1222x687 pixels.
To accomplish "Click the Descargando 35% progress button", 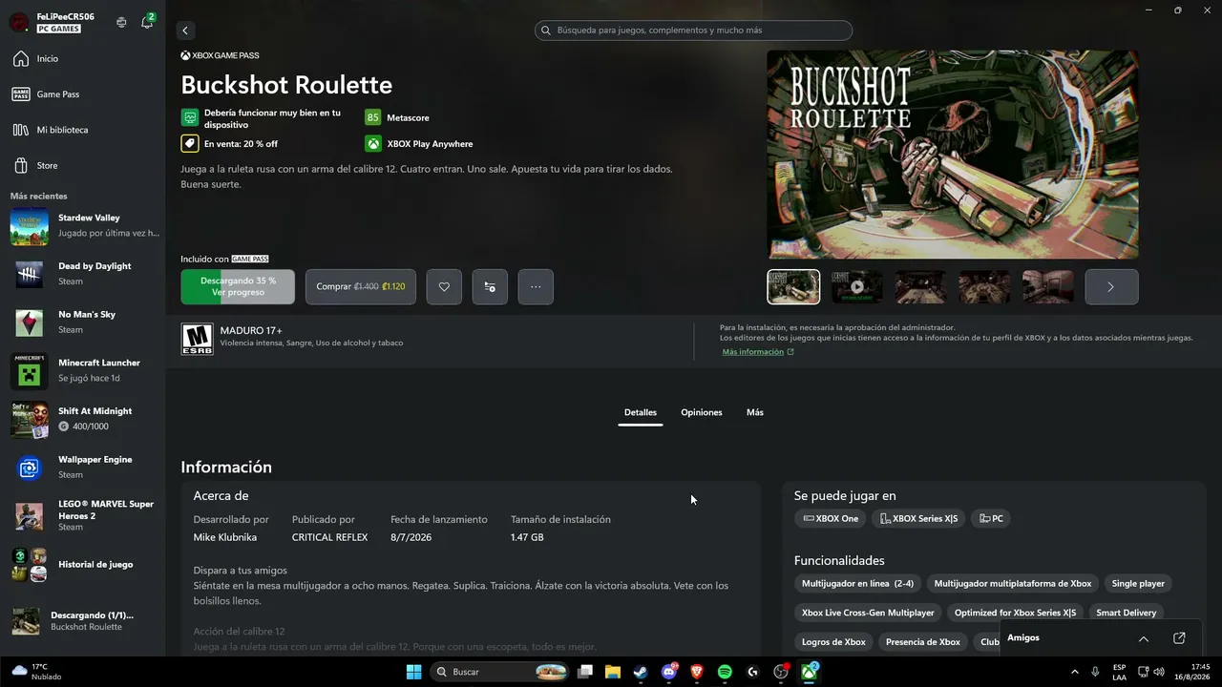I will click(238, 286).
